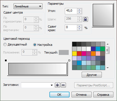Select the white end marker above the gradient bar
Screen dimensions: 117x101
click(69, 60)
